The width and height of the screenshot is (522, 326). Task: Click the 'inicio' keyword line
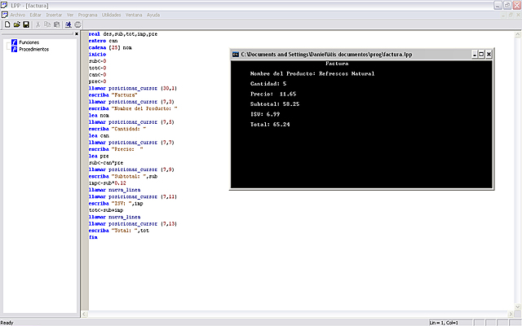pos(97,55)
